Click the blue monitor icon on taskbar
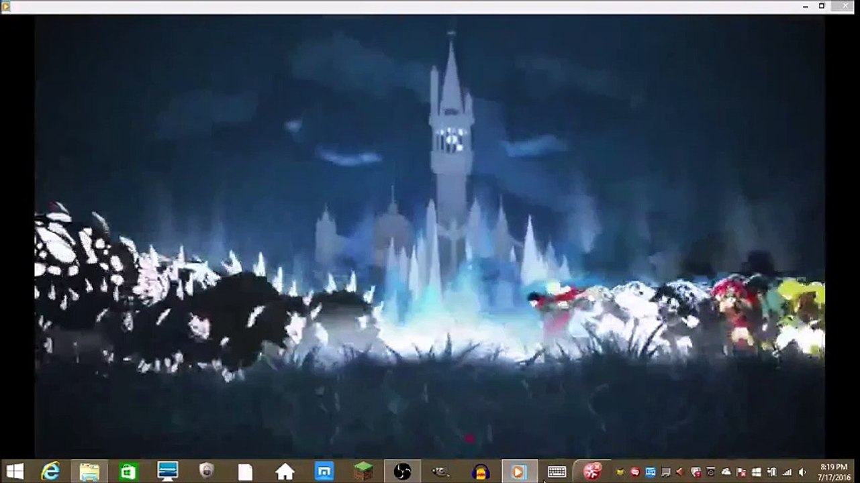The width and height of the screenshot is (860, 483). click(167, 472)
